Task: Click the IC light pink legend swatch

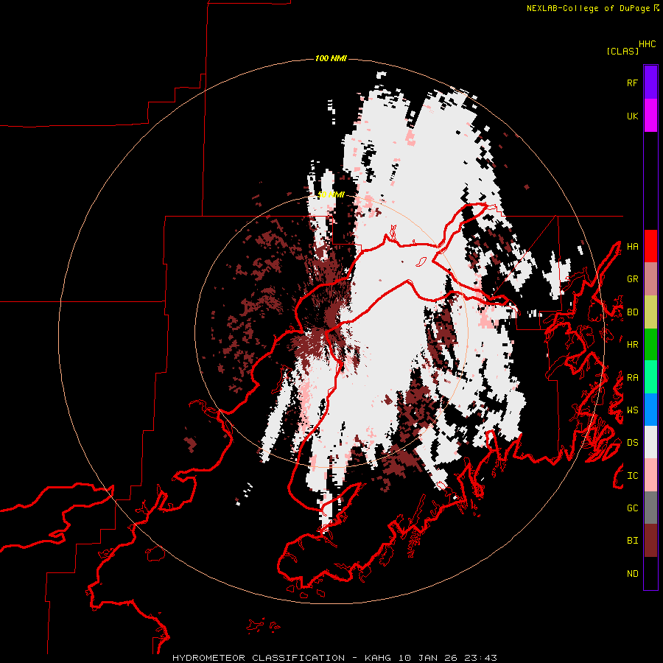Action: 650,475
